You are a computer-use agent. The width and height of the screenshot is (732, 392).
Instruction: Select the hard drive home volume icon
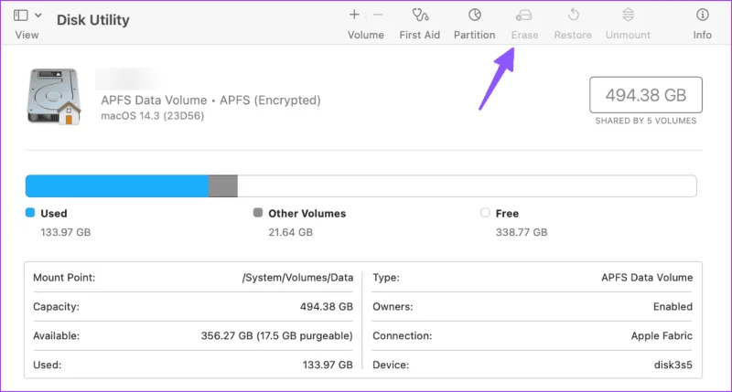pyautogui.click(x=54, y=97)
